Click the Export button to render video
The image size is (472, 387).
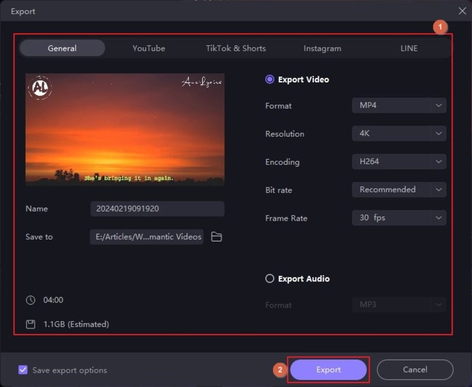[328, 369]
